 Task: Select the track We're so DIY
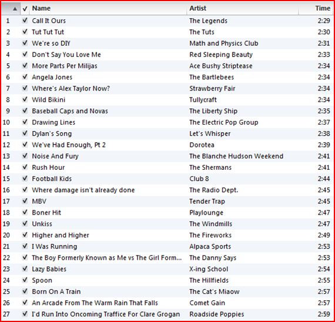(x=51, y=43)
